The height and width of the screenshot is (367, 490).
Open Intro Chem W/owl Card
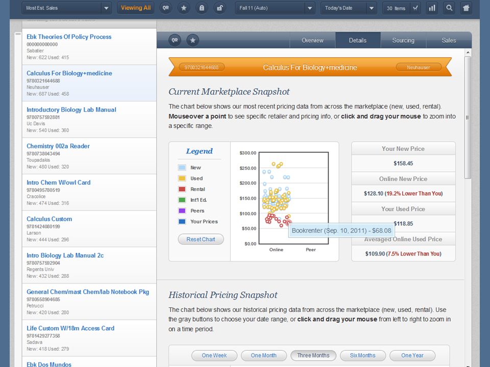89,192
